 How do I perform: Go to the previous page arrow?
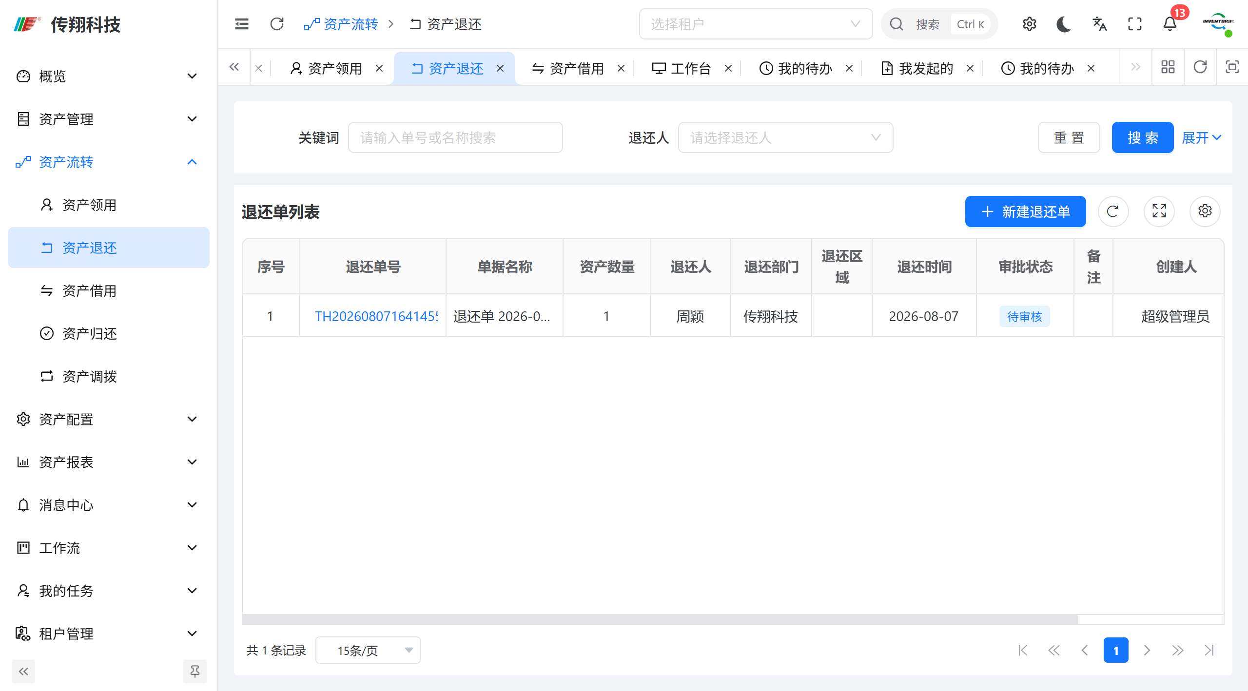point(1085,650)
